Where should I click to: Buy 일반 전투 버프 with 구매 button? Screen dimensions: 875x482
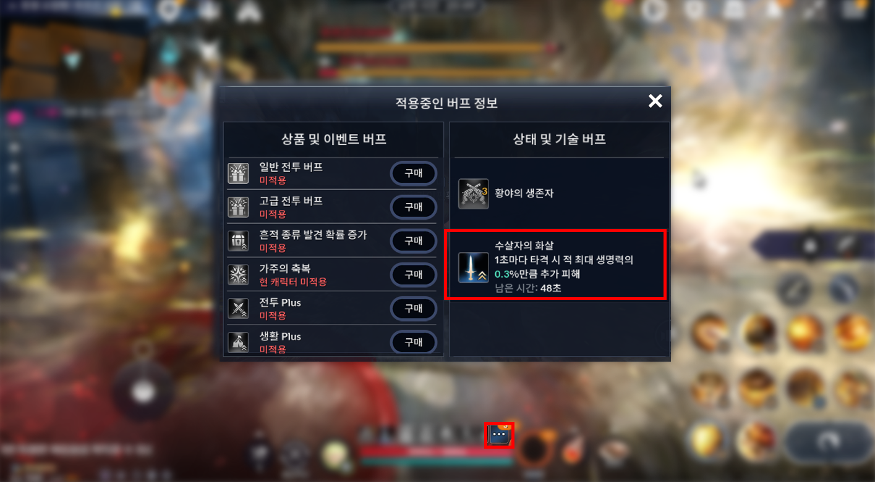click(x=414, y=173)
